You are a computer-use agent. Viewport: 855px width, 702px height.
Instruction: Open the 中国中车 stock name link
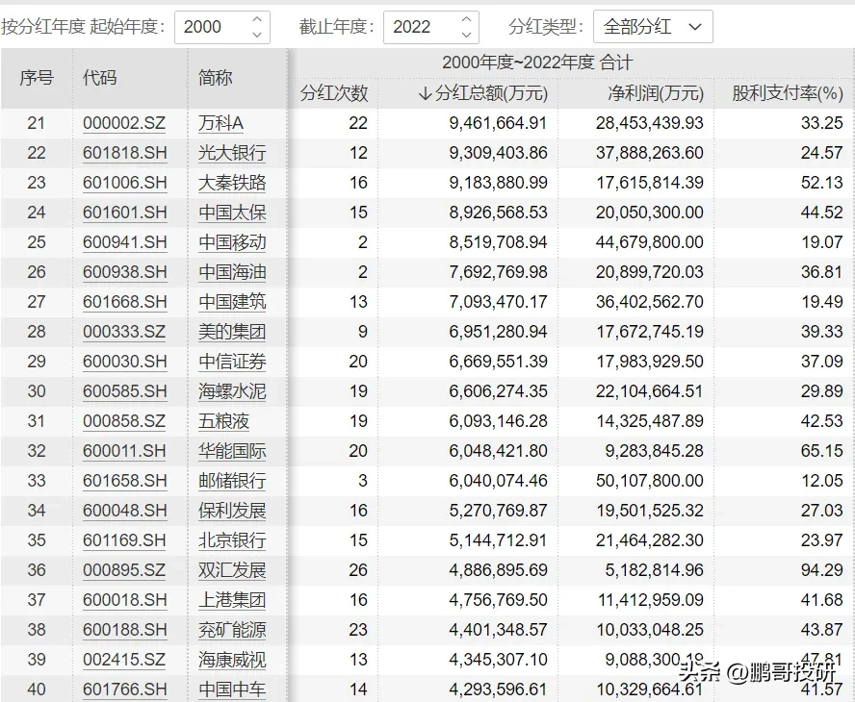232,689
